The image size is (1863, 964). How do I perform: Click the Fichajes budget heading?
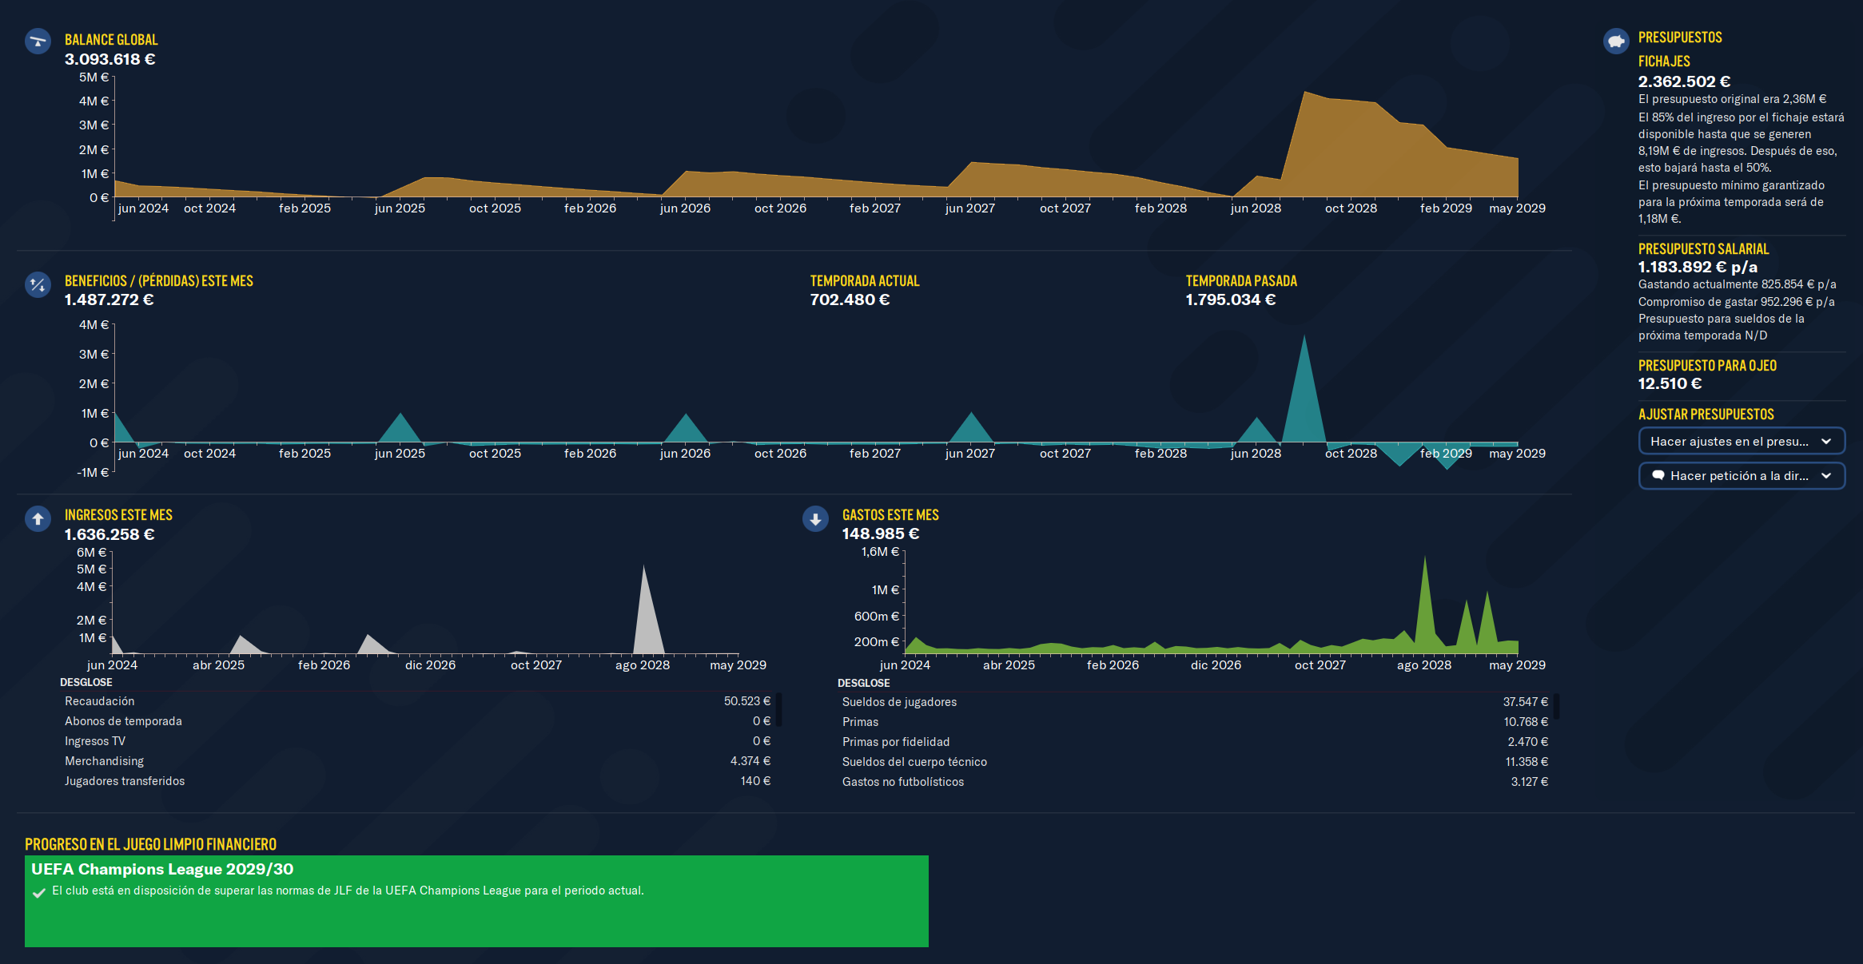pos(1664,61)
